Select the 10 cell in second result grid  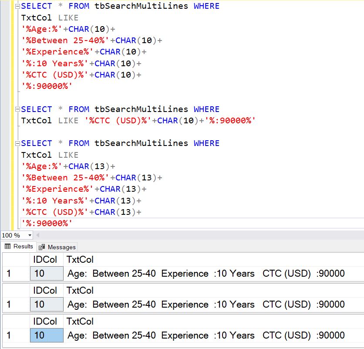[x=46, y=304]
